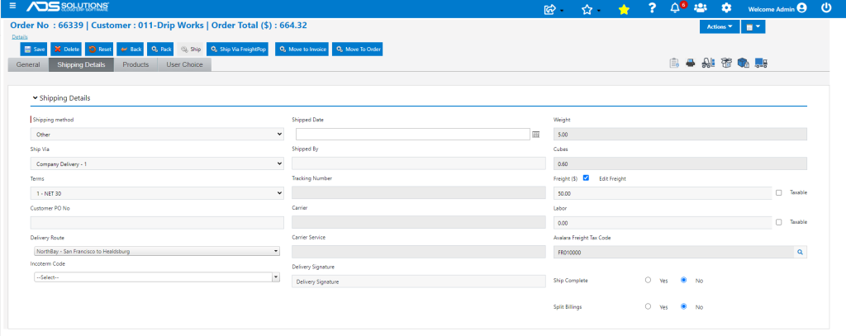Click the open box packing icon
Screen dimensions: 846x336
(x=726, y=63)
